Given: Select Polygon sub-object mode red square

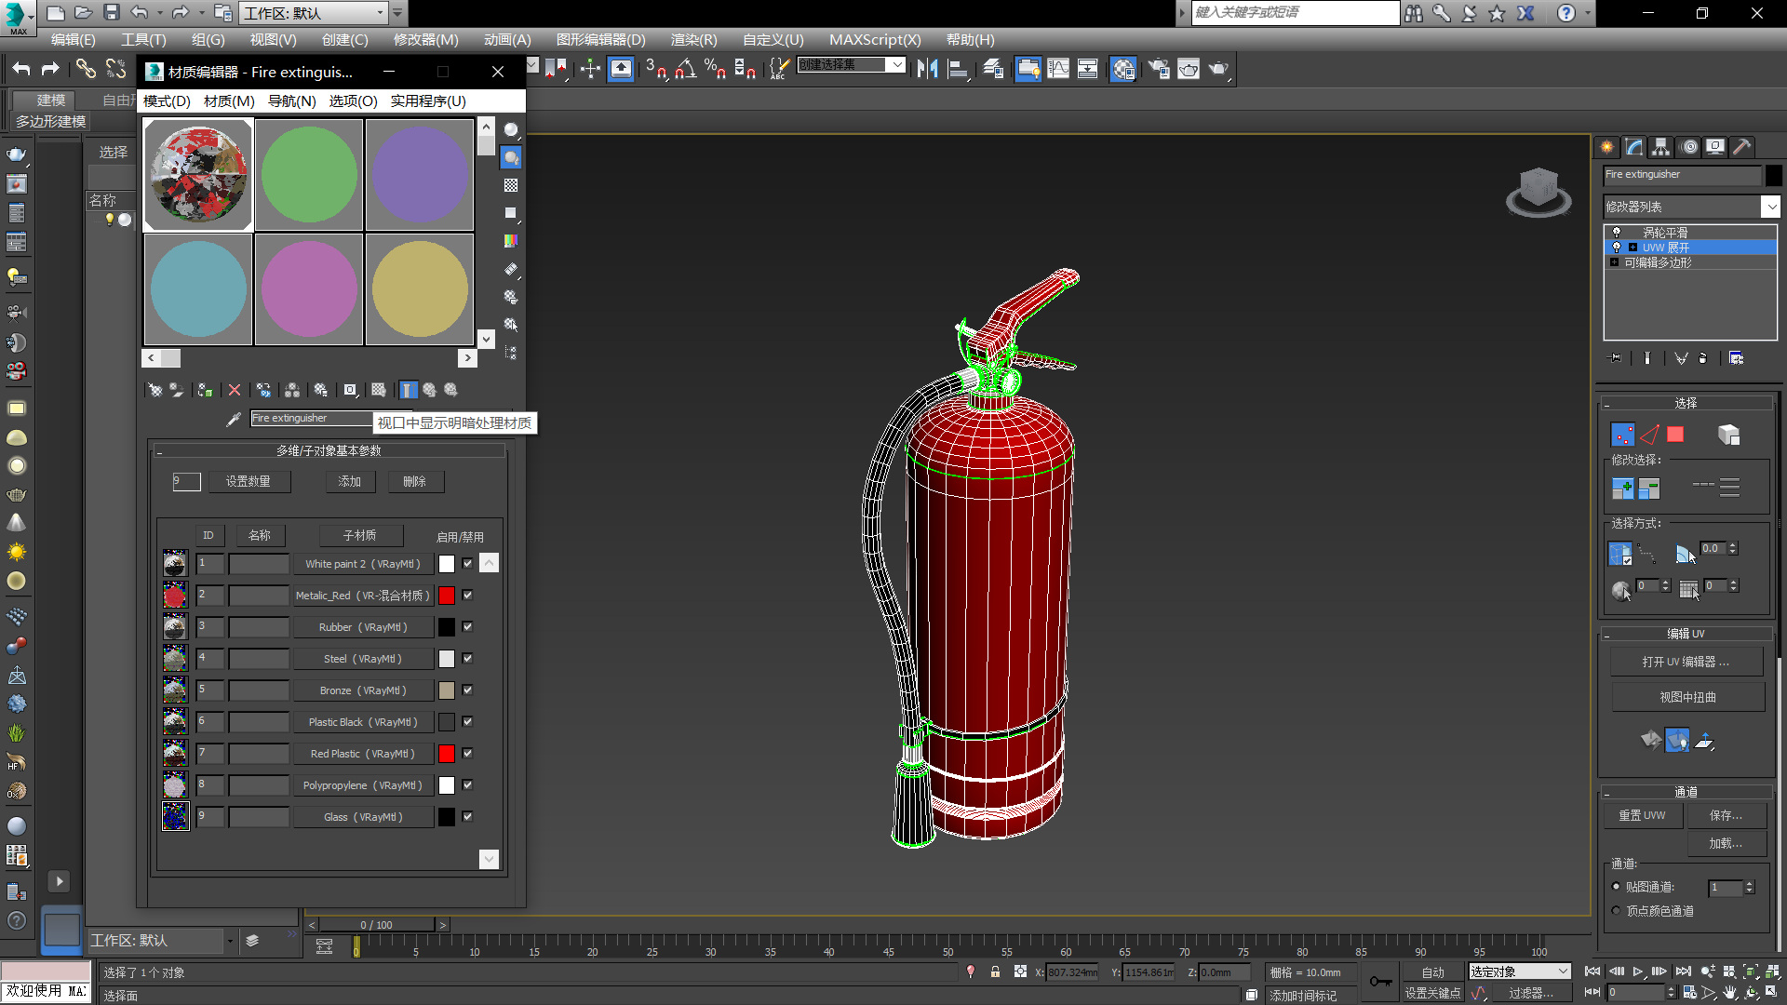Looking at the screenshot, I should (x=1675, y=435).
